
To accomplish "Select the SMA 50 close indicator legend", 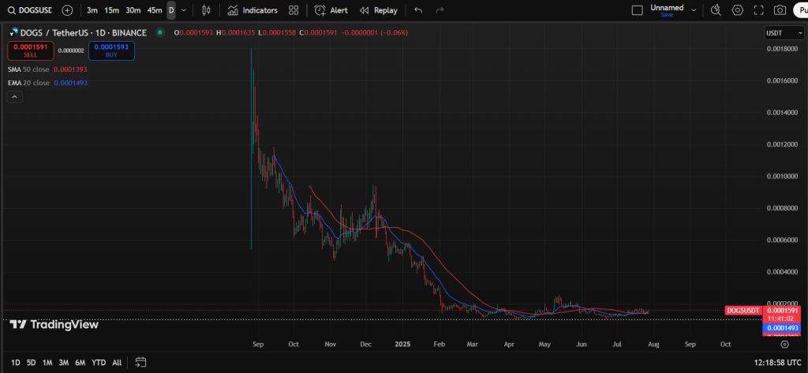I will coord(29,69).
